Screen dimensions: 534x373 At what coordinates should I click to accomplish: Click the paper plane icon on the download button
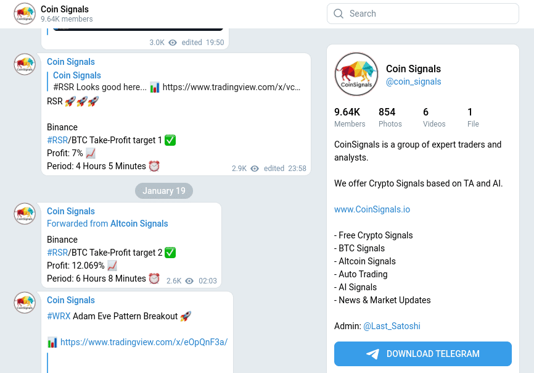(372, 354)
